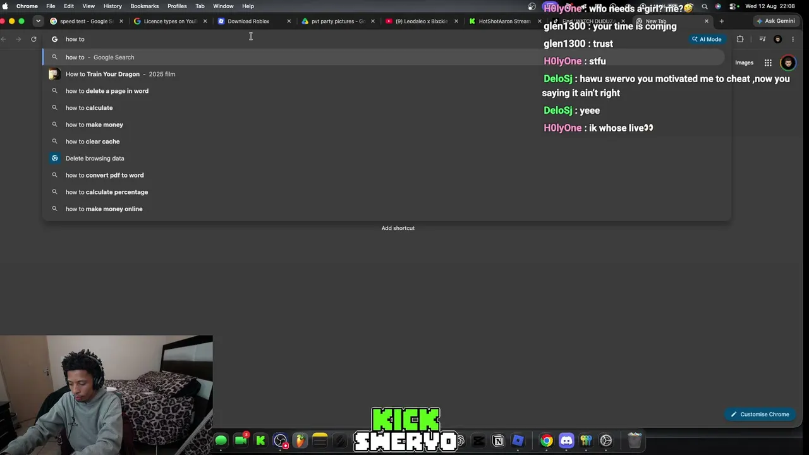The image size is (809, 455).
Task: Open the Trash in the dock
Action: pyautogui.click(x=635, y=440)
